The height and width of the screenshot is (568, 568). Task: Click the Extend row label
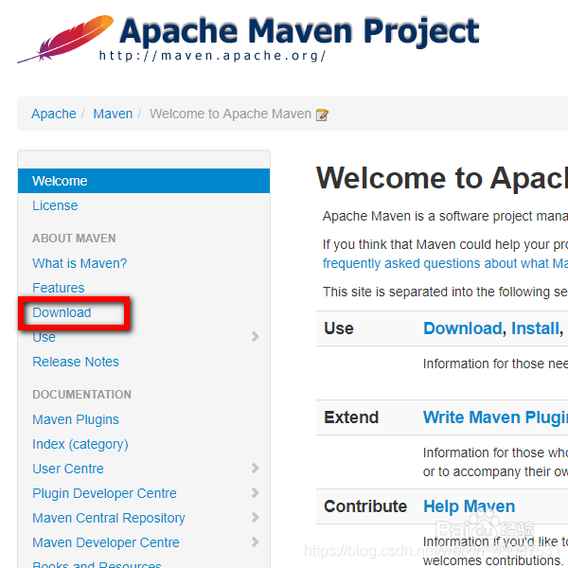(351, 417)
